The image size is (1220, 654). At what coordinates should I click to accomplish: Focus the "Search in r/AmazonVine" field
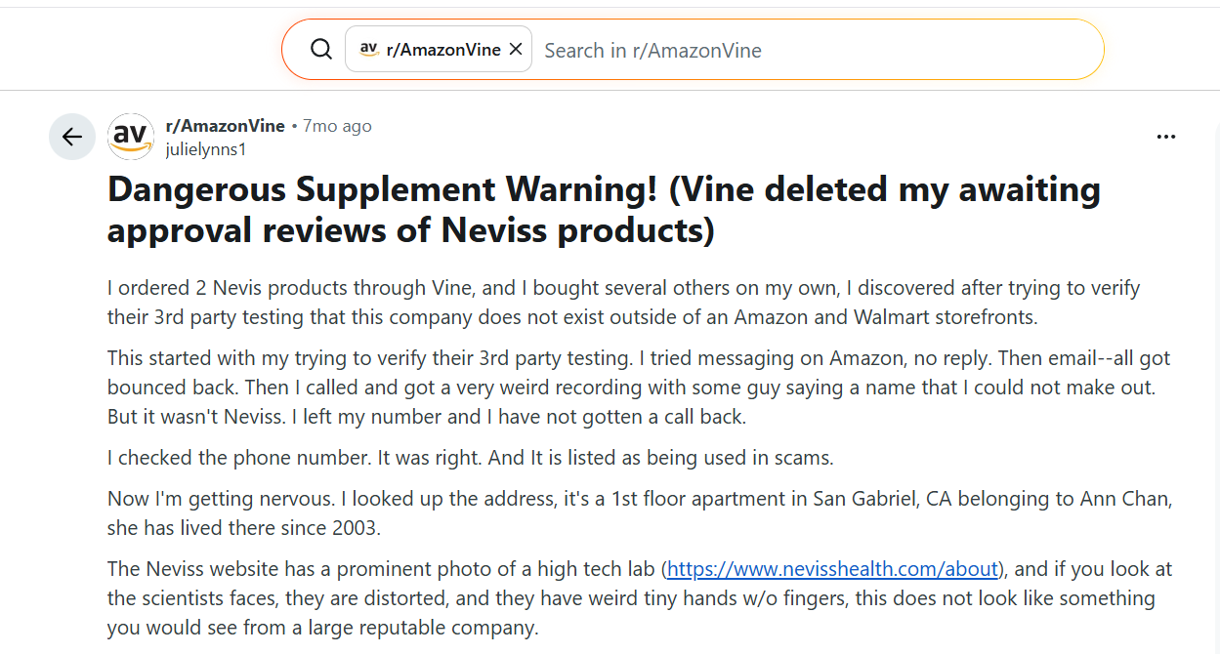tap(781, 50)
